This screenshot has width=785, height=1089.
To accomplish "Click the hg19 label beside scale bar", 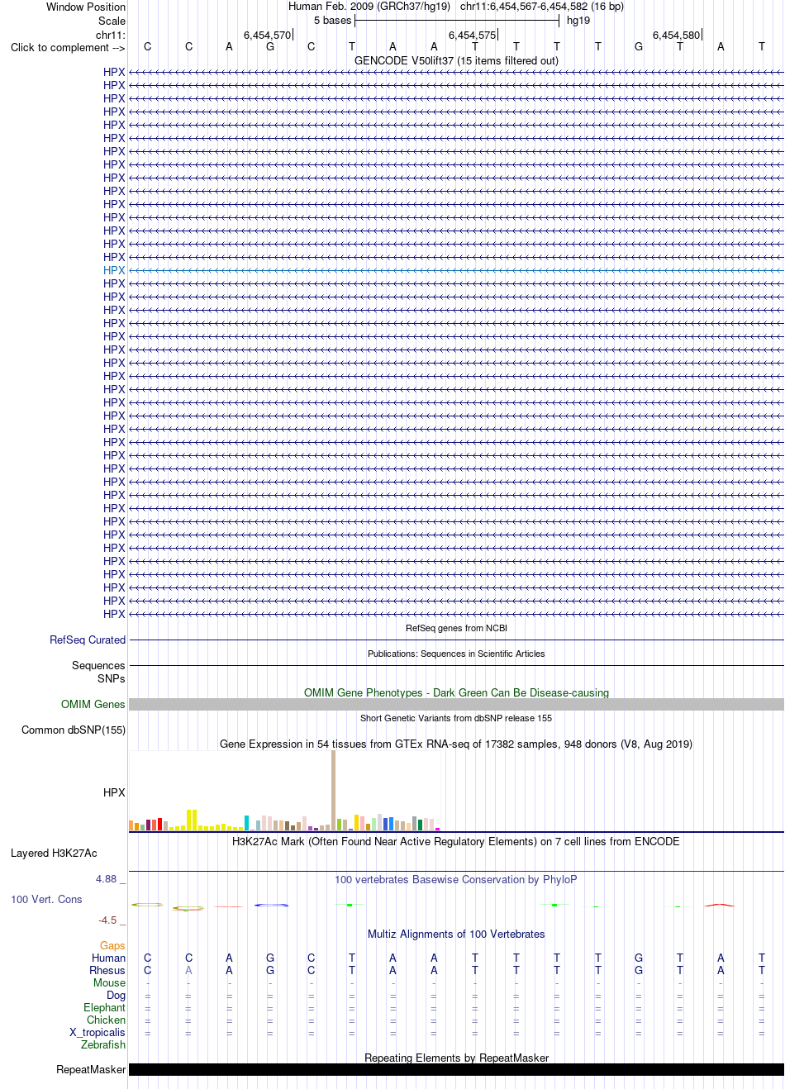I will pos(578,21).
